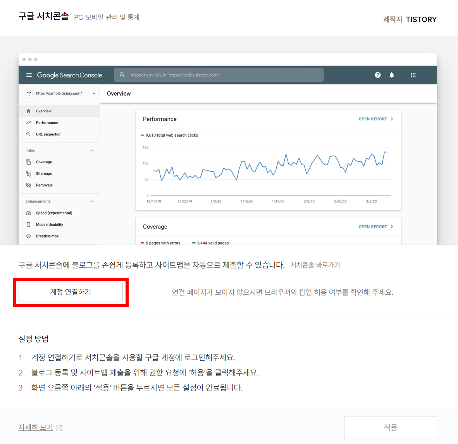Click the Coverage pages icon
The image size is (458, 444).
(x=28, y=162)
